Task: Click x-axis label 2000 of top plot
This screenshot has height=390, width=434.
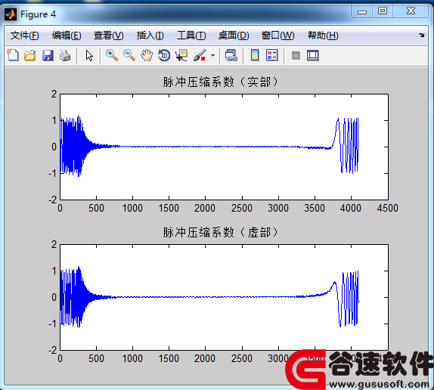Action: (x=205, y=208)
